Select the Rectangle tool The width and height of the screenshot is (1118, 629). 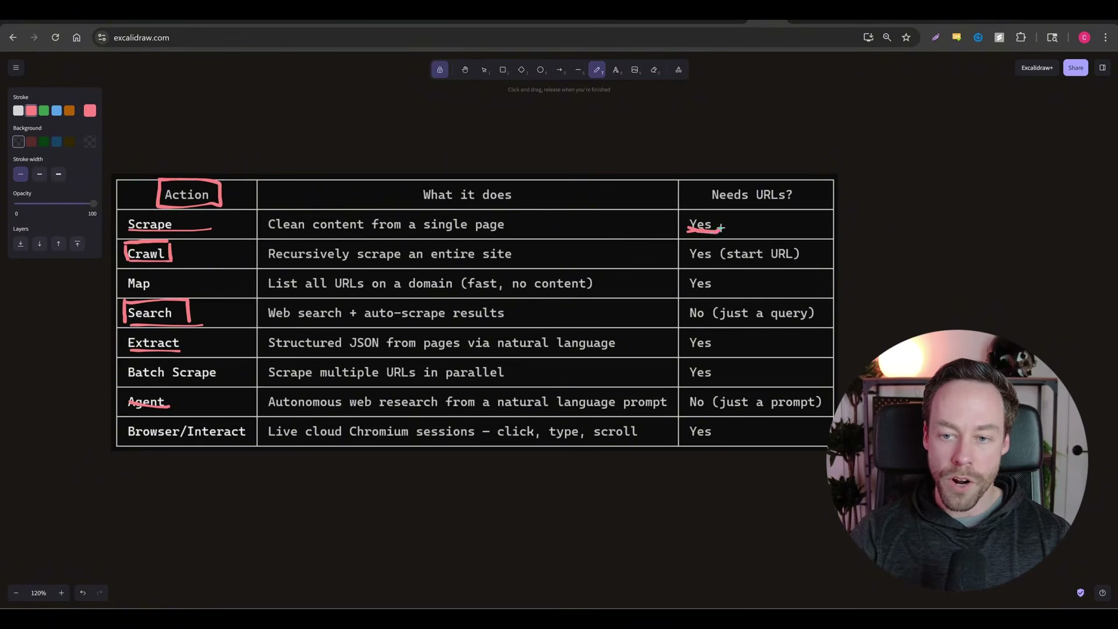503,69
